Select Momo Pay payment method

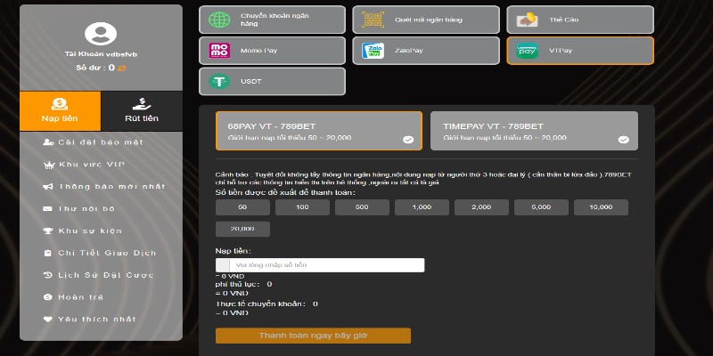[273, 51]
